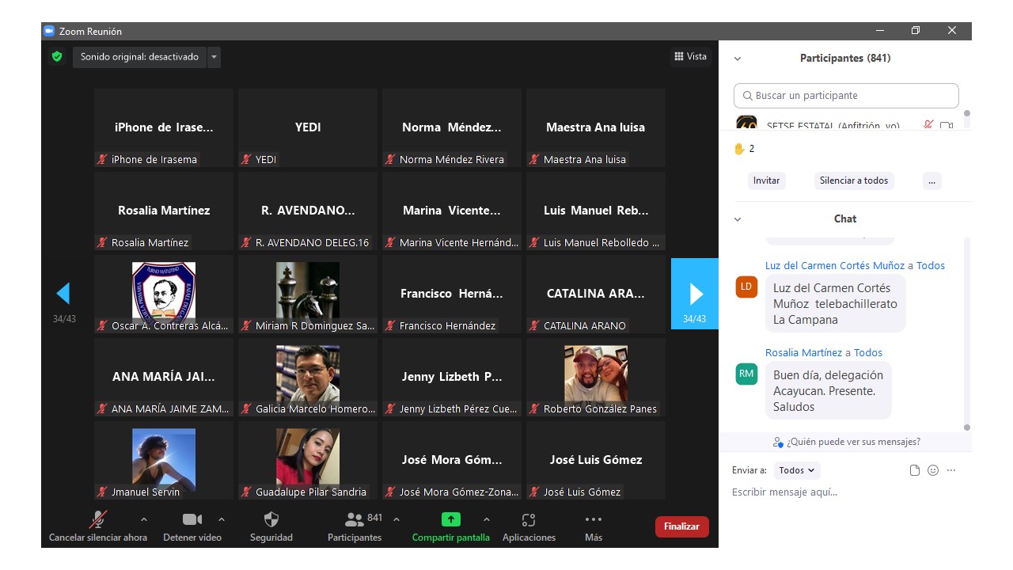Collapse the Participantes (841) panel chevron

tap(738, 59)
